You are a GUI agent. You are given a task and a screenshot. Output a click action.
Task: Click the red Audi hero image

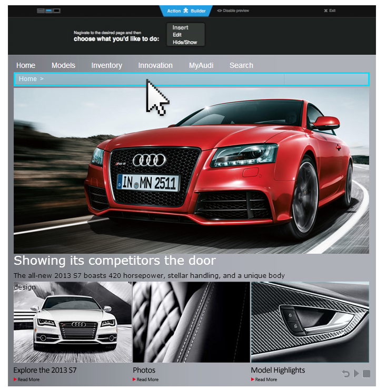click(x=191, y=171)
